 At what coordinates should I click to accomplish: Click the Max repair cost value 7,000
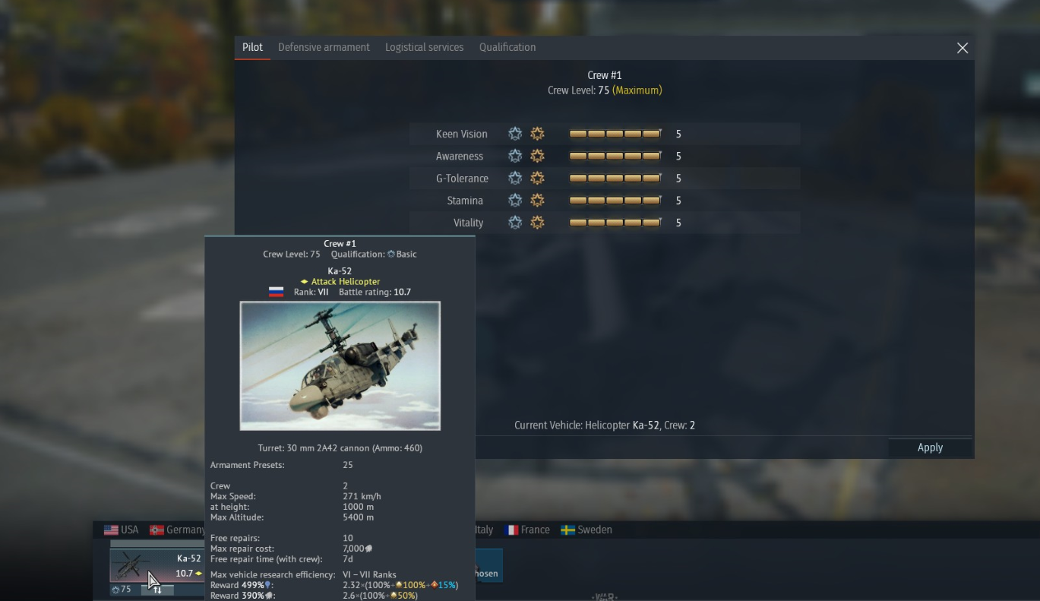357,549
